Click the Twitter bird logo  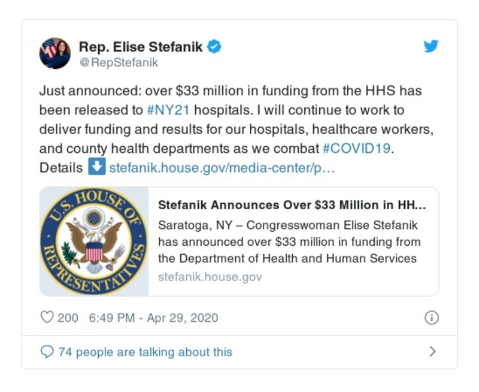(x=431, y=46)
